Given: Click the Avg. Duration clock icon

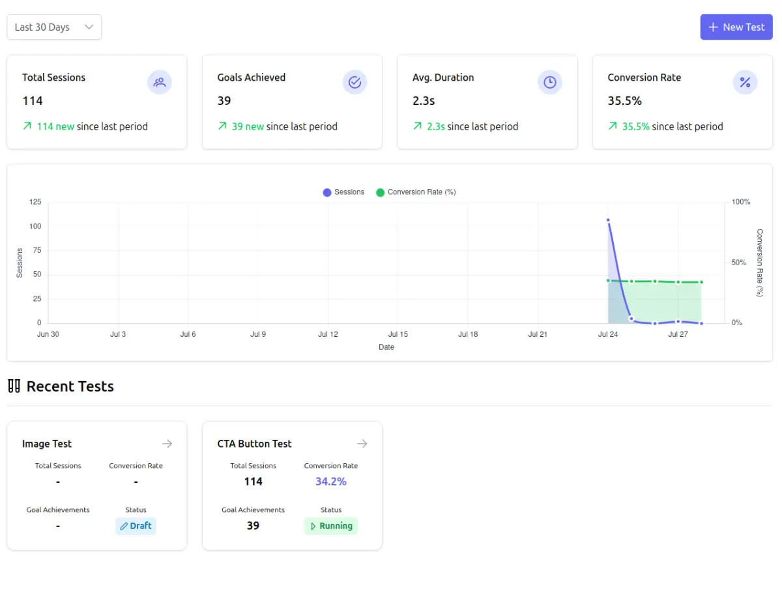Looking at the screenshot, I should click(x=550, y=83).
